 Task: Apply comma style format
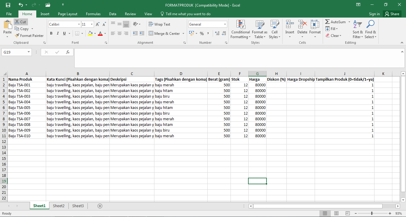[208, 33]
